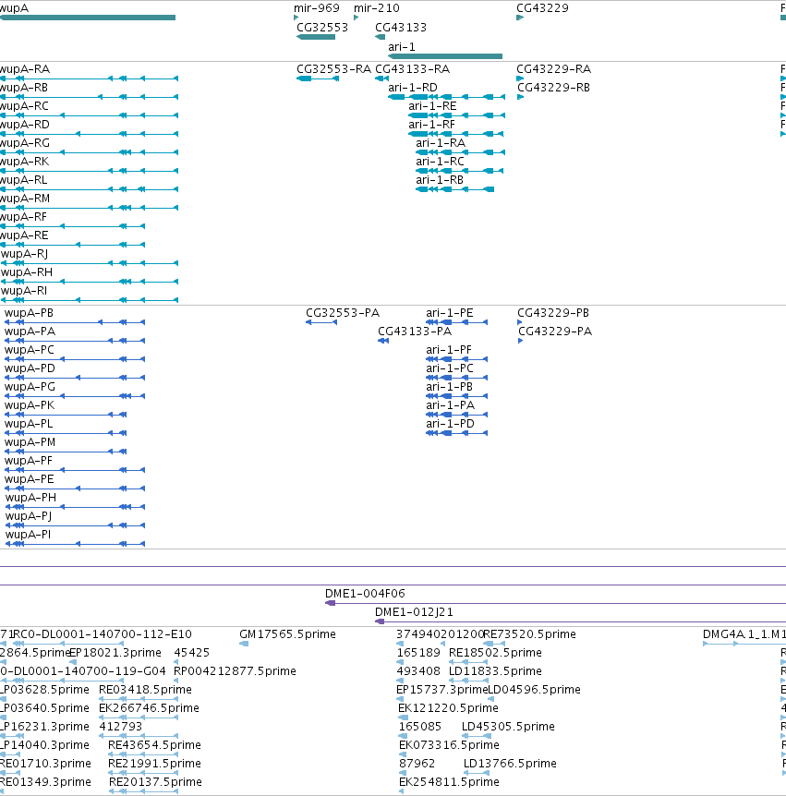This screenshot has height=796, width=786.
Task: Select transcript ari-1-RA
Action: (461, 152)
